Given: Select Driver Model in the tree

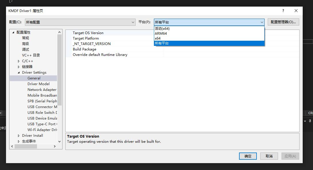Looking at the screenshot, I should (x=38, y=84).
